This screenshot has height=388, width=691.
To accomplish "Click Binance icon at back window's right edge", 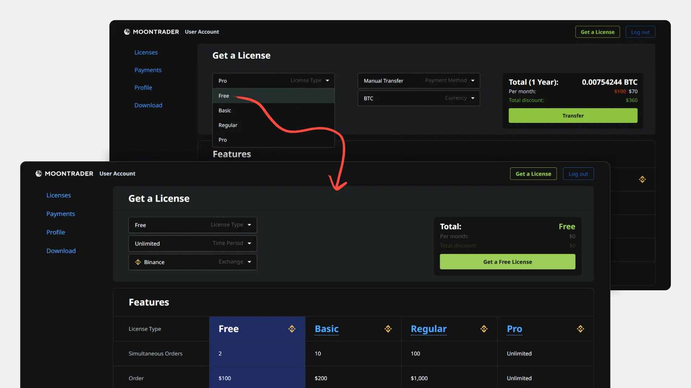I will click(642, 179).
